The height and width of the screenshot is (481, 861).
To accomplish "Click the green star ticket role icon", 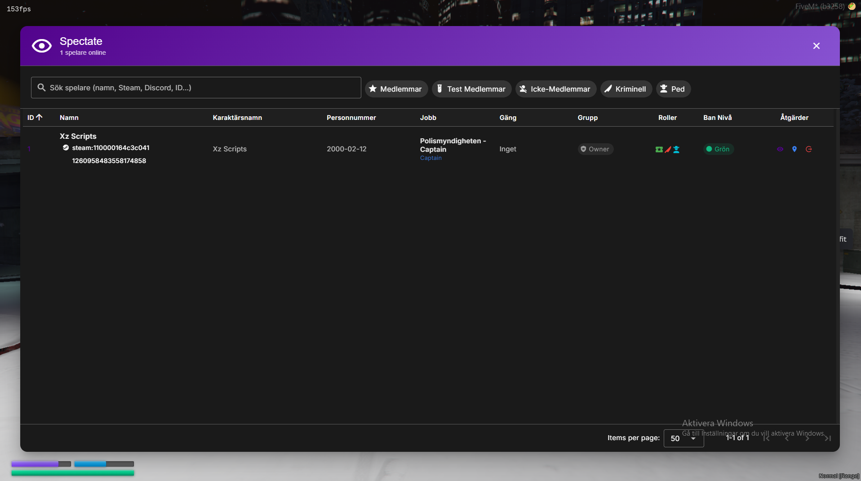I will click(x=659, y=150).
